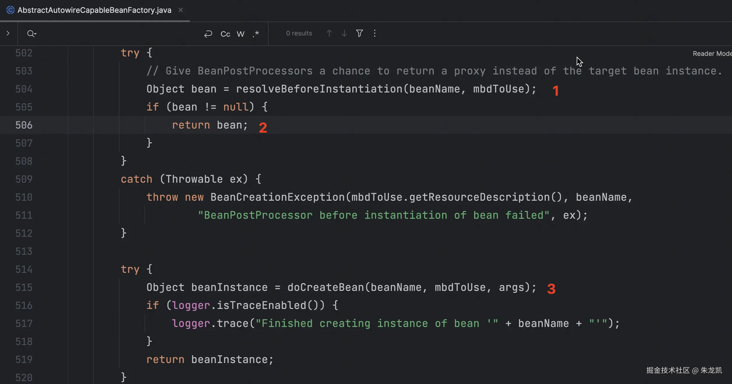Click line number 506 in gutter

(24, 125)
